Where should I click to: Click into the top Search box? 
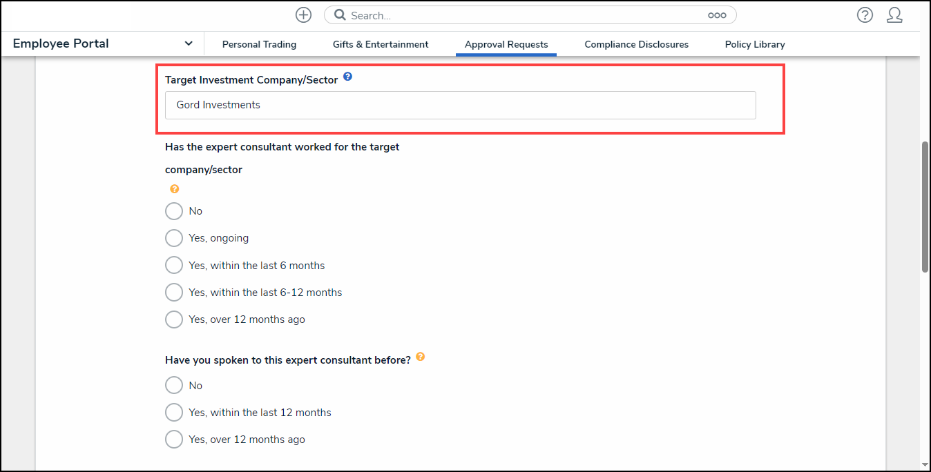[x=525, y=15]
